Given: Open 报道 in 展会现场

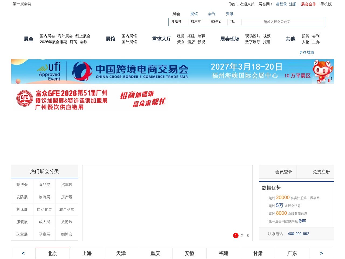Looking at the screenshot, I should (x=267, y=42).
